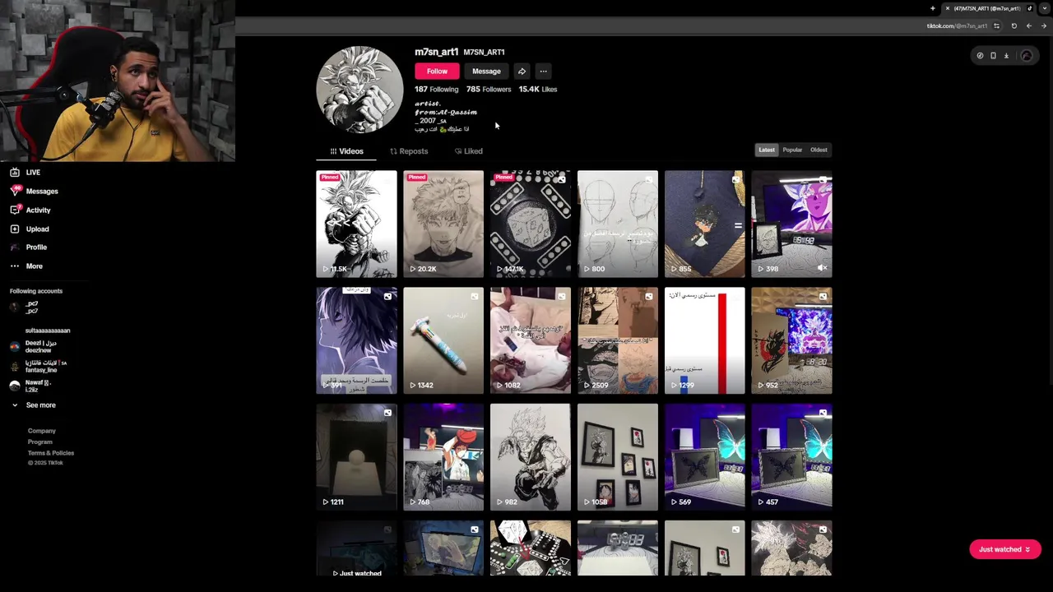This screenshot has height=592, width=1053.
Task: Expand the tab search dropdown in browser
Action: pos(1045,8)
